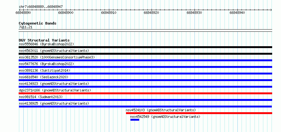Select the nsv5477676 (ByrskaBishop2022) label

(x=46, y=64)
